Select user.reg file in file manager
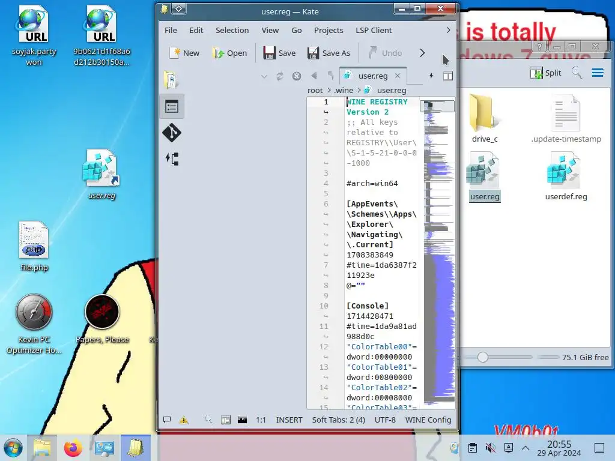 pyautogui.click(x=485, y=176)
